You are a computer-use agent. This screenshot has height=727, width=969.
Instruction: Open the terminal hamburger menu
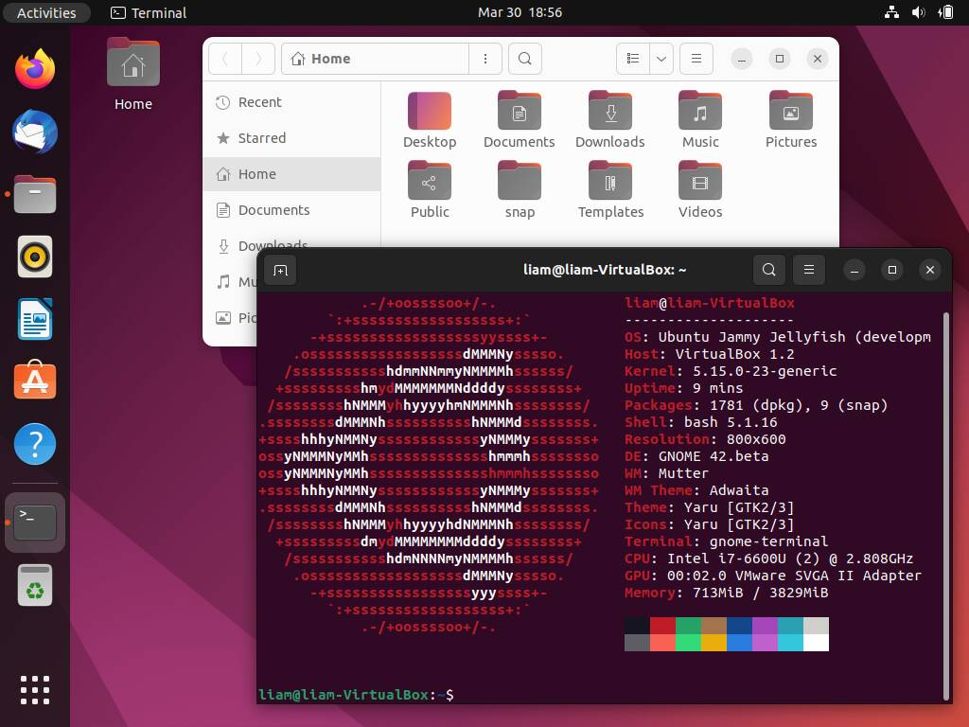point(808,270)
